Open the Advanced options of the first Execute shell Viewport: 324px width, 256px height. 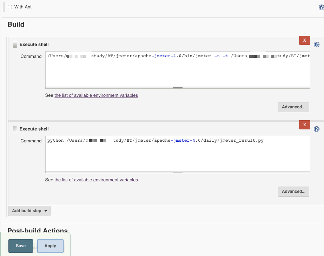click(293, 107)
